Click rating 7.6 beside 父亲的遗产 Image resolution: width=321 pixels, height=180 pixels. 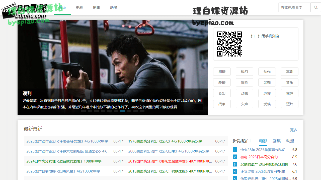295,164
